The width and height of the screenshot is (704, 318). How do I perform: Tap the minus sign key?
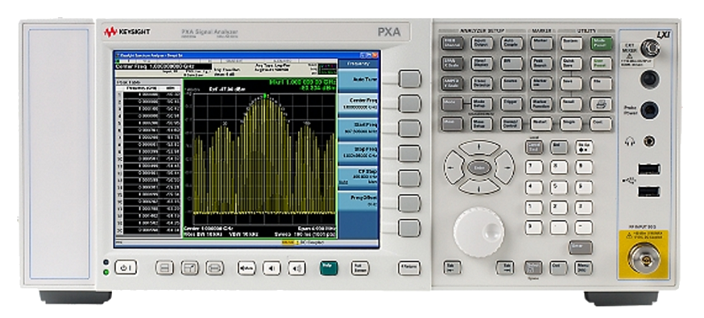point(584,227)
